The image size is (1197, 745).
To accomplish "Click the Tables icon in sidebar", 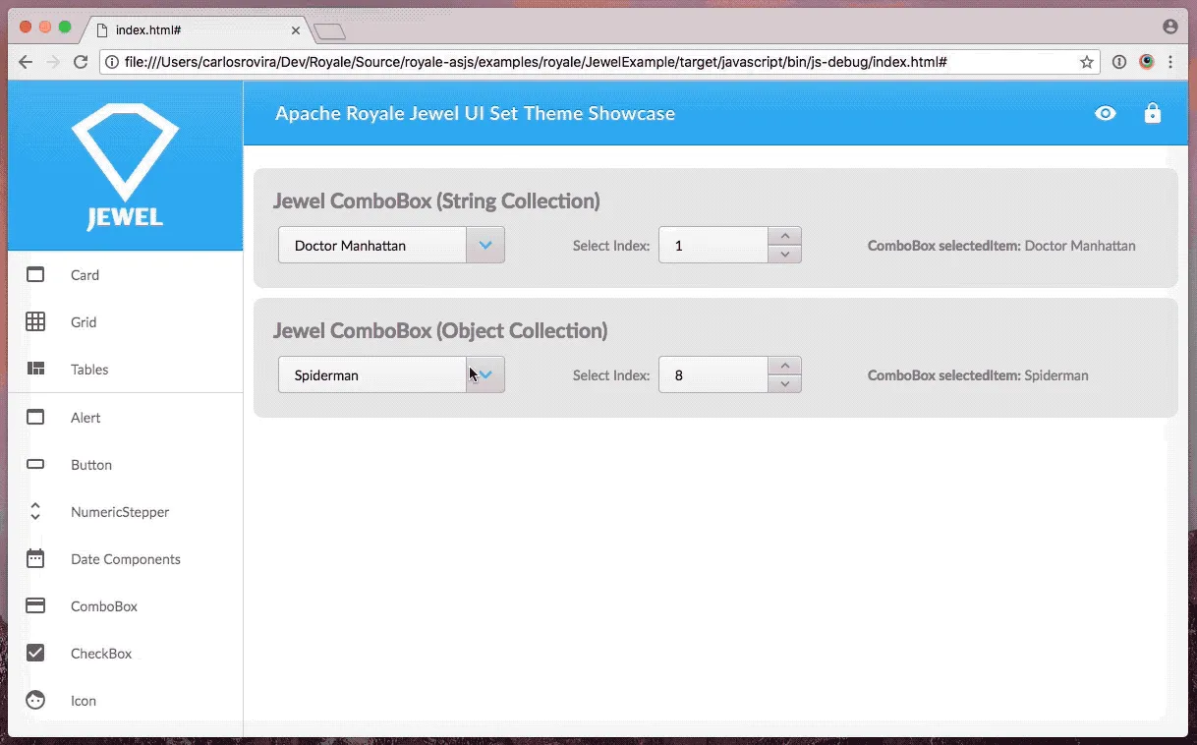I will pos(35,369).
